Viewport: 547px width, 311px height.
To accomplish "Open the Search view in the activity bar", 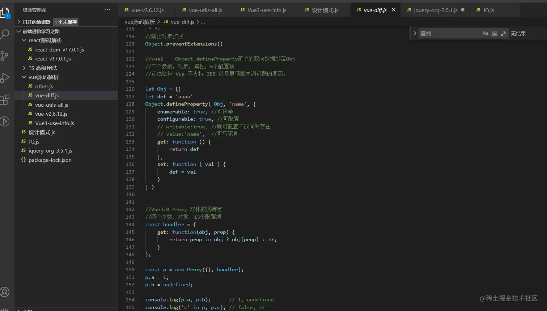I will pyautogui.click(x=5, y=34).
